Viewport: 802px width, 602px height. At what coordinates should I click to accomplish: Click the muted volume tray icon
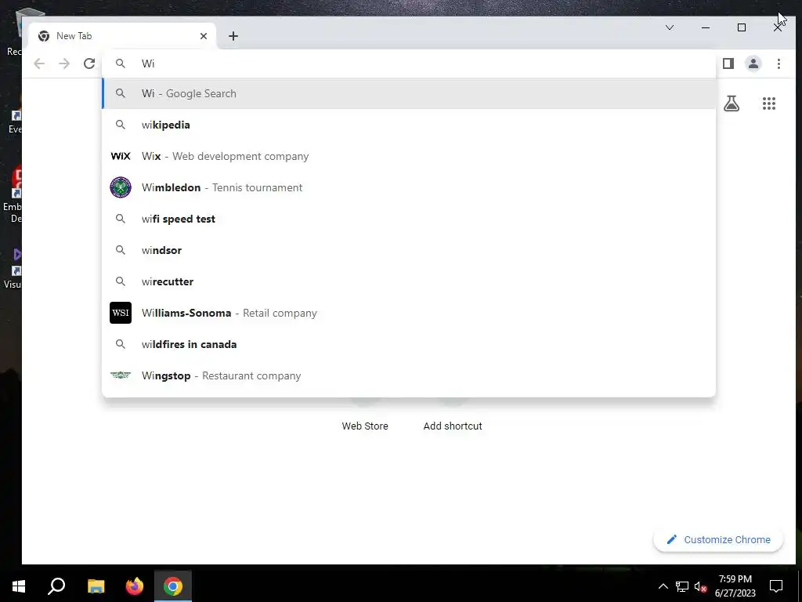point(700,586)
